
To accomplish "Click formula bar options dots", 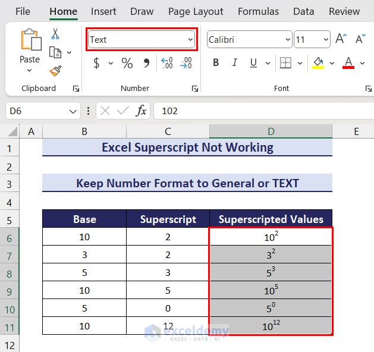I will coord(88,111).
